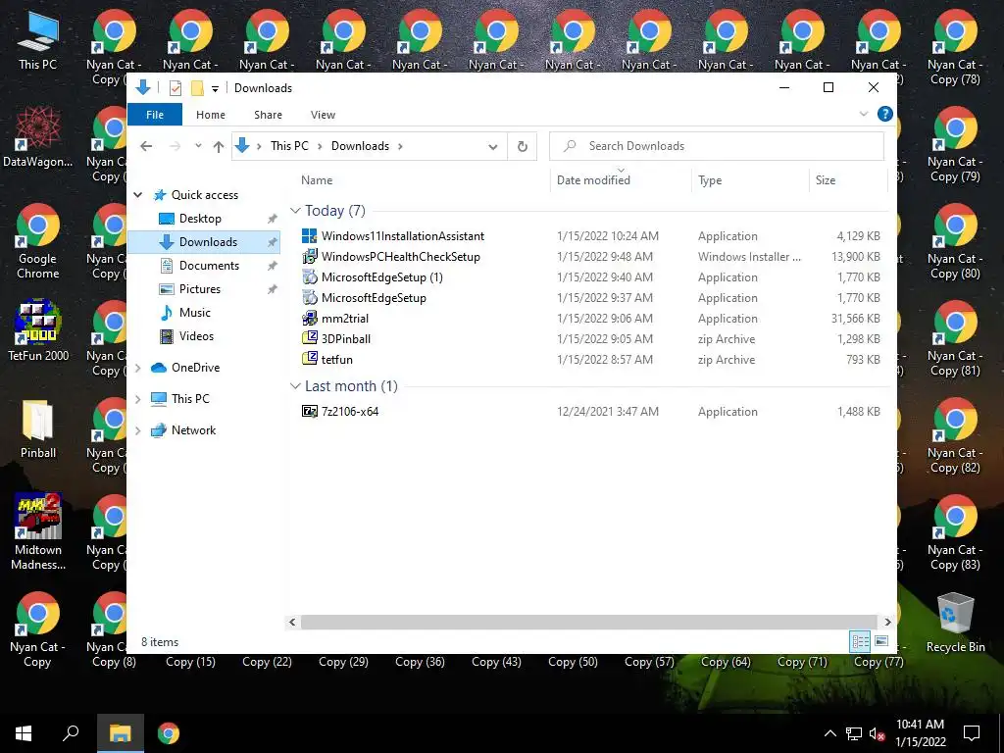Show hidden tray icons chevron

(829, 733)
